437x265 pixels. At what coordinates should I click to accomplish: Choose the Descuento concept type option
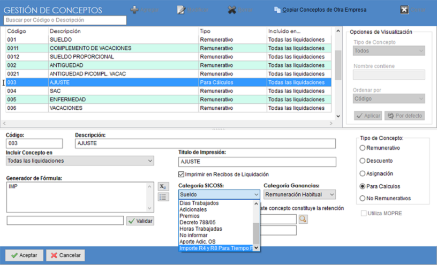pyautogui.click(x=363, y=161)
